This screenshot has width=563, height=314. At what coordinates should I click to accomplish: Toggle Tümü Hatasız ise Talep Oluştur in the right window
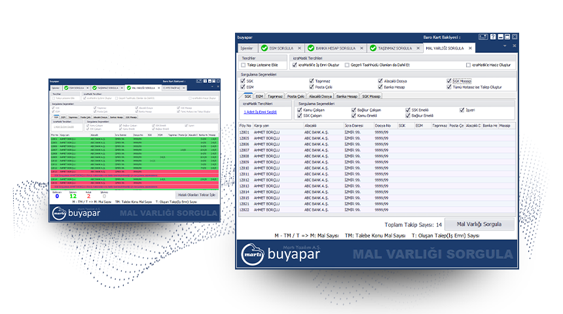click(x=449, y=87)
